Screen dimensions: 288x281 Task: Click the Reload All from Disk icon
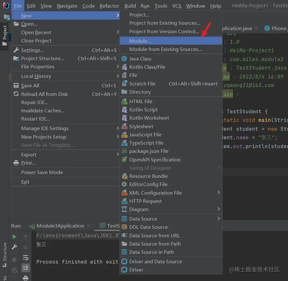16,94
